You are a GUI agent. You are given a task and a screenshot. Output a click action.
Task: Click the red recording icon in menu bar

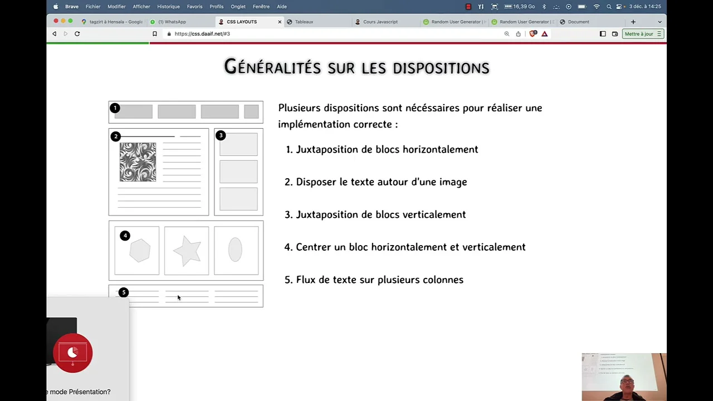coord(468,7)
